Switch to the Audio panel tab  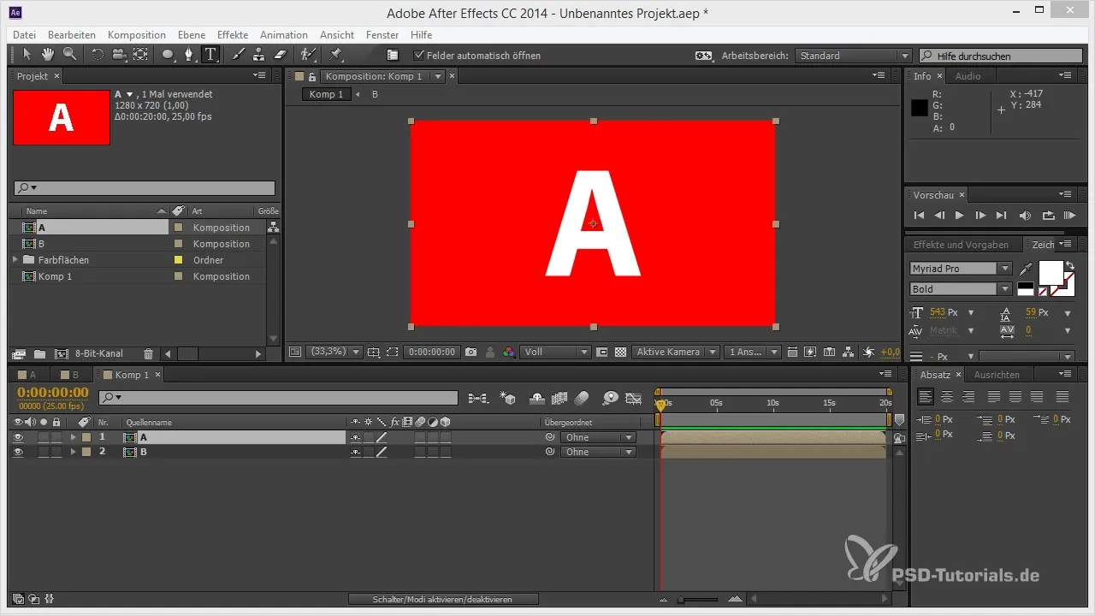click(x=968, y=76)
